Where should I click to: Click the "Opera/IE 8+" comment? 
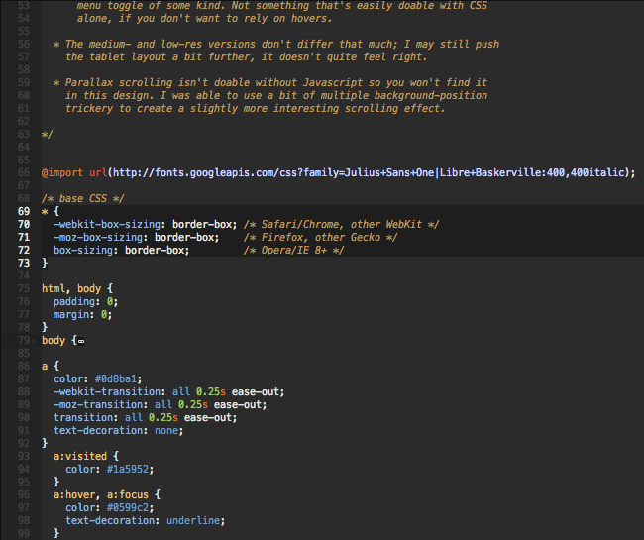(x=293, y=250)
